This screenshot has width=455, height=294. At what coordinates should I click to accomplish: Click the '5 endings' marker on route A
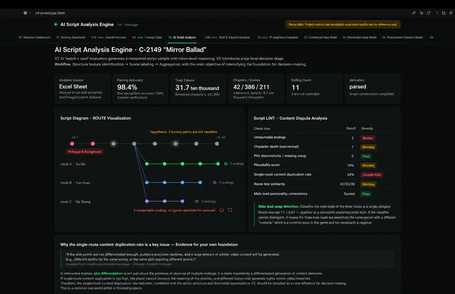226,164
